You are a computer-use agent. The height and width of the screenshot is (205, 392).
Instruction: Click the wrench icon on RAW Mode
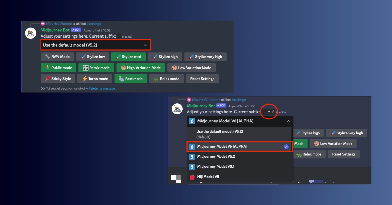tap(47, 57)
